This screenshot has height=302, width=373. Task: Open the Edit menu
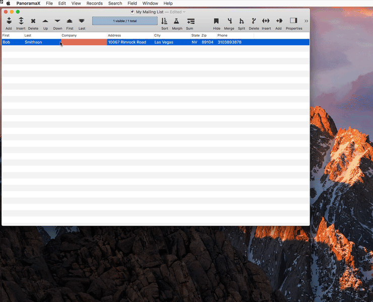[62, 4]
